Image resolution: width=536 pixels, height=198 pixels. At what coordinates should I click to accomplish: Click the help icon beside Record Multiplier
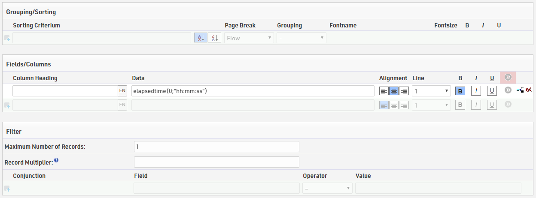[56, 161]
